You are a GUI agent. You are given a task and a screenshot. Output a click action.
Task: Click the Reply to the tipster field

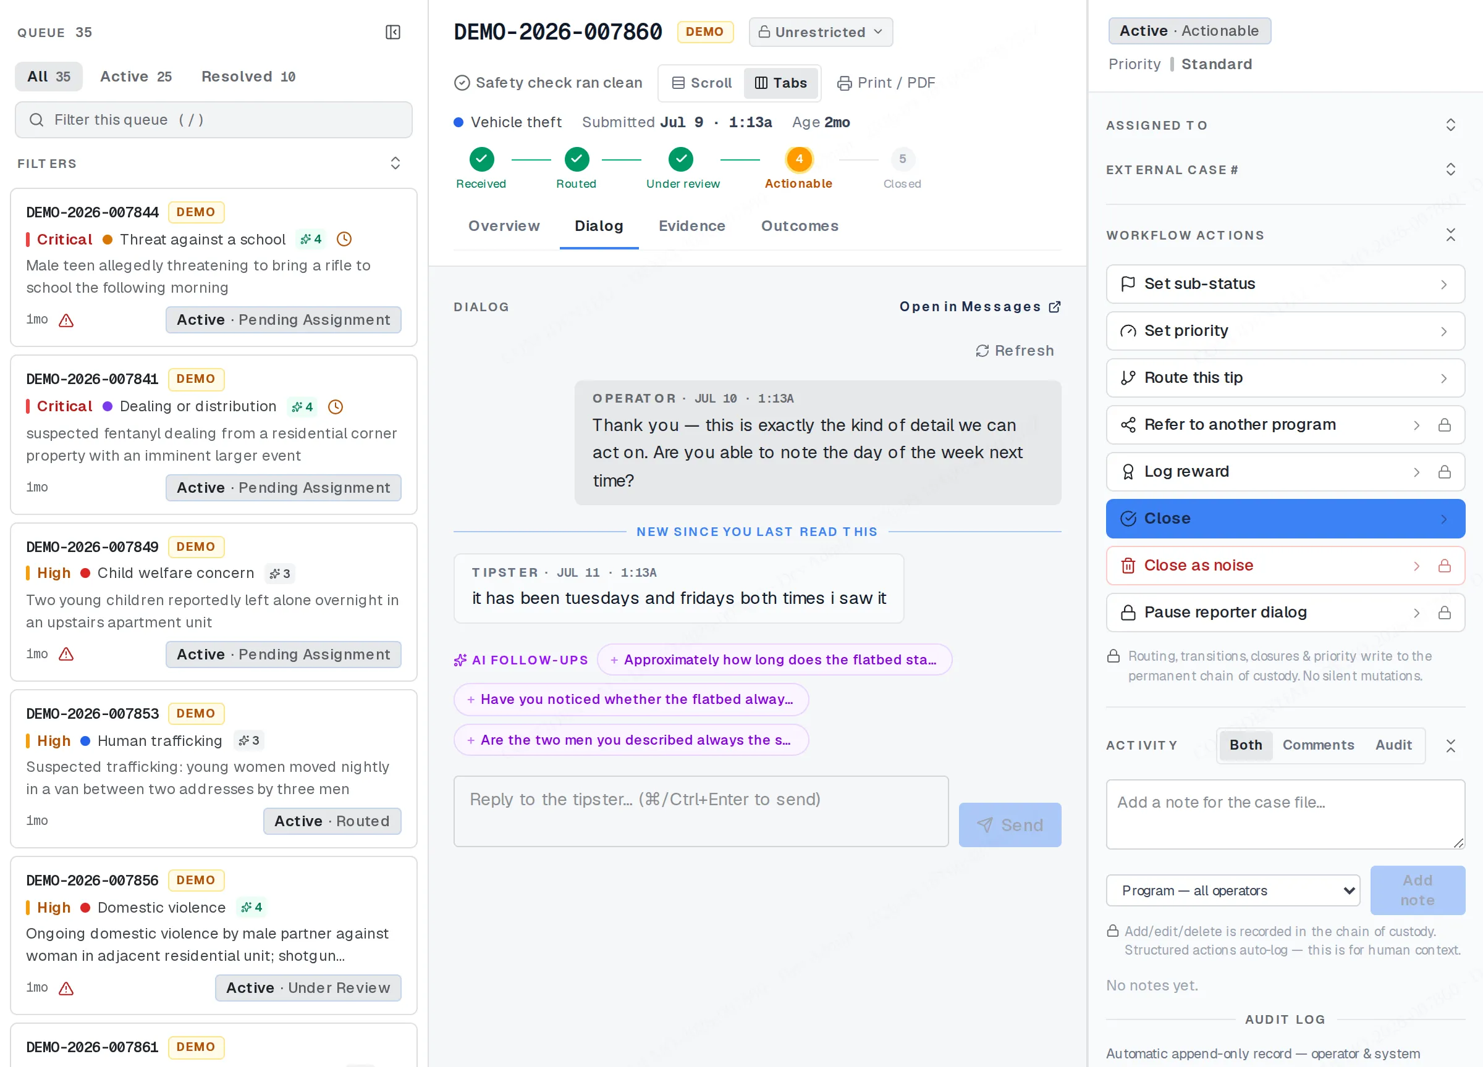[x=700, y=811]
